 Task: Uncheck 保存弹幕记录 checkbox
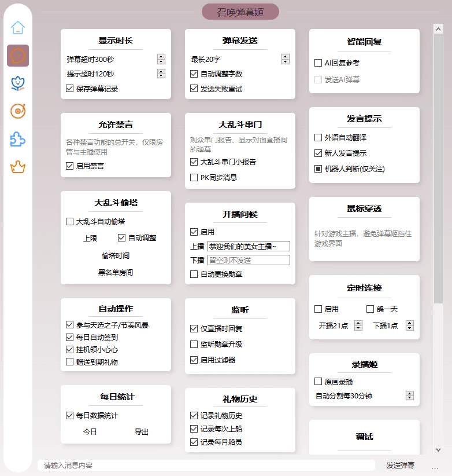70,89
